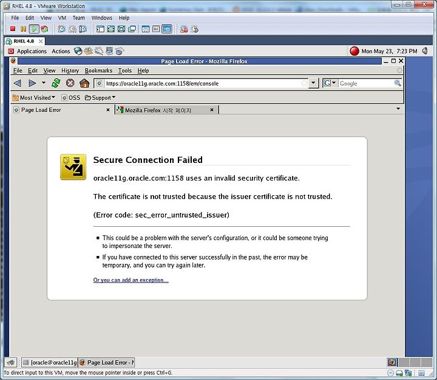
Task: Close the Mozilla Firefox start page tab
Action: (x=212, y=109)
